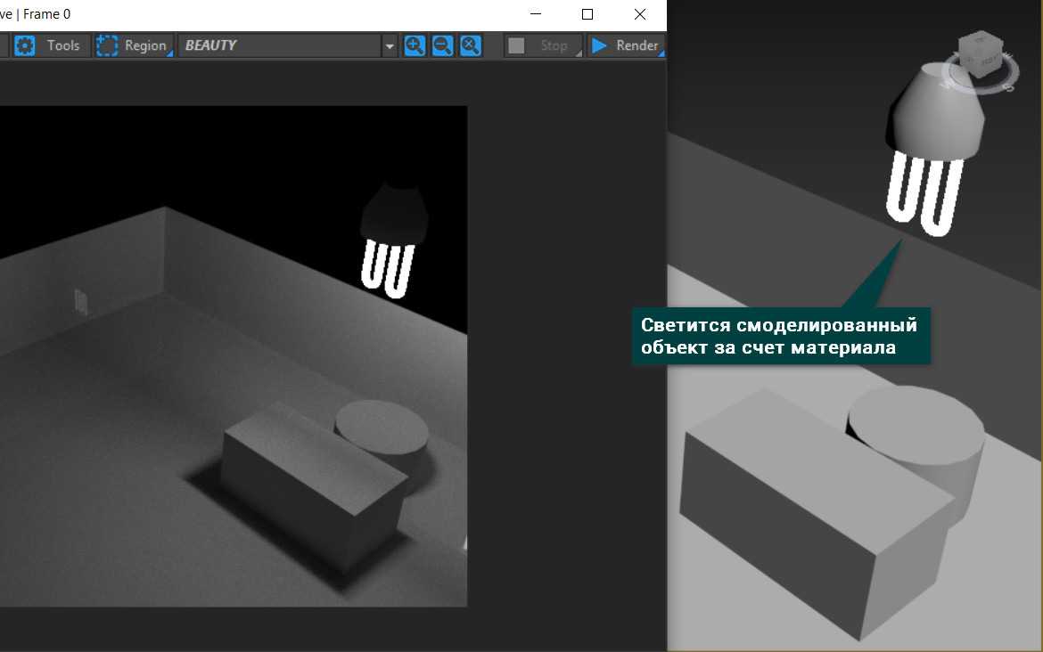1043x652 pixels.
Task: Click the Tools gear icon
Action: coord(25,45)
